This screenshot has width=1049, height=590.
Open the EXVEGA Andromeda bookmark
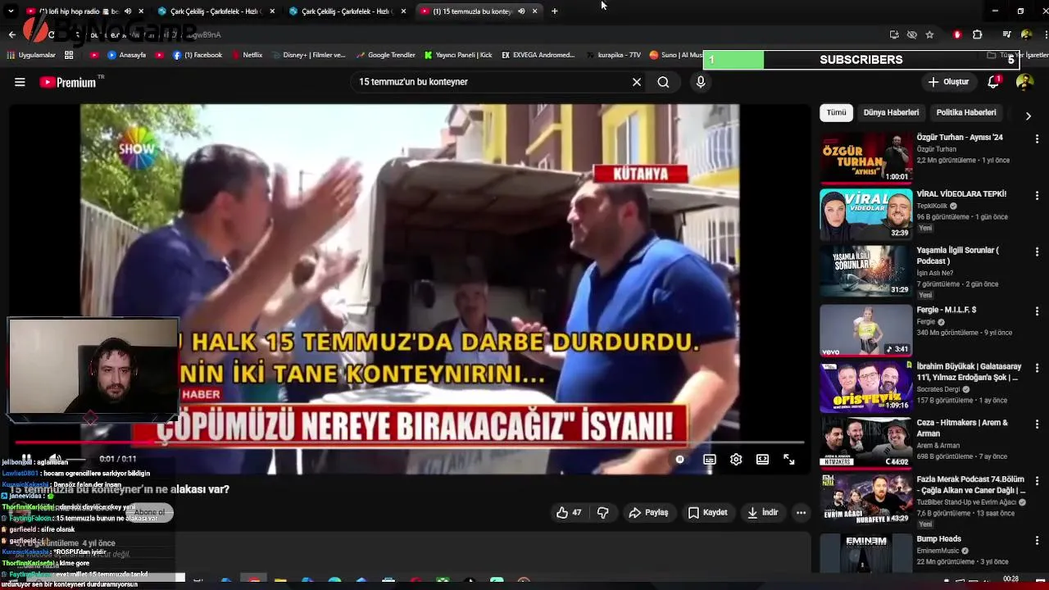[538, 55]
